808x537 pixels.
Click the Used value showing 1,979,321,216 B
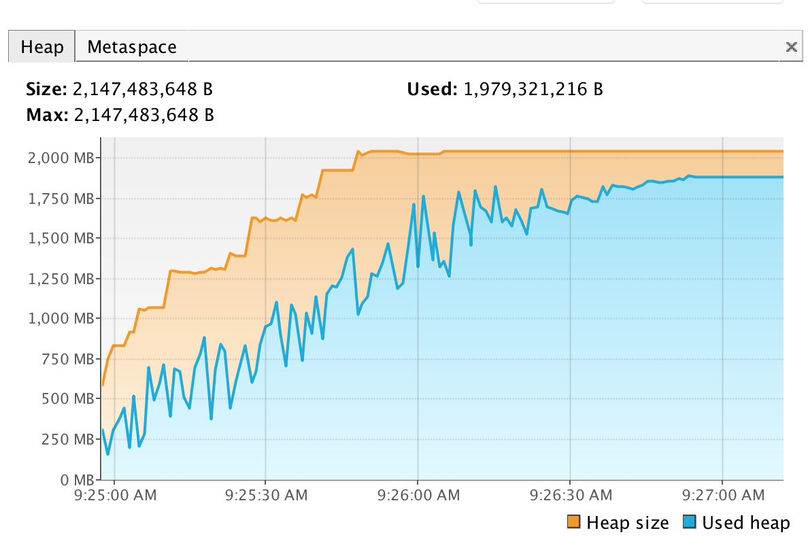(533, 88)
